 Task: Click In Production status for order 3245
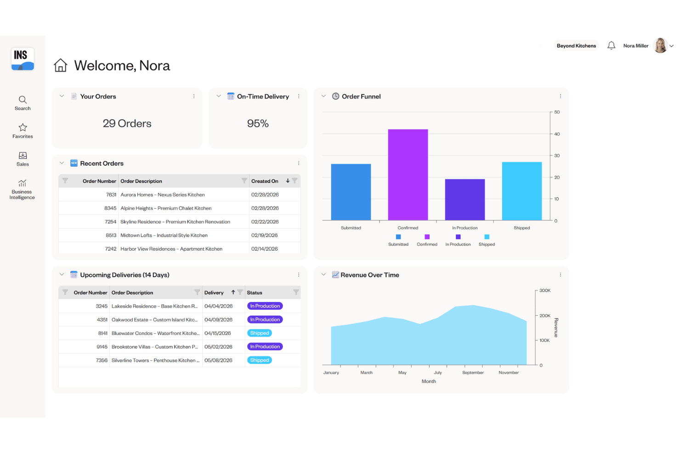click(265, 306)
